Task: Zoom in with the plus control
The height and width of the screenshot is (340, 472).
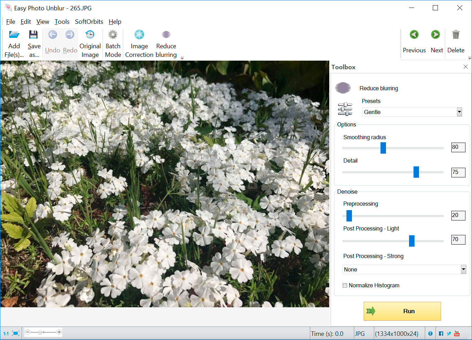Action: point(58,333)
